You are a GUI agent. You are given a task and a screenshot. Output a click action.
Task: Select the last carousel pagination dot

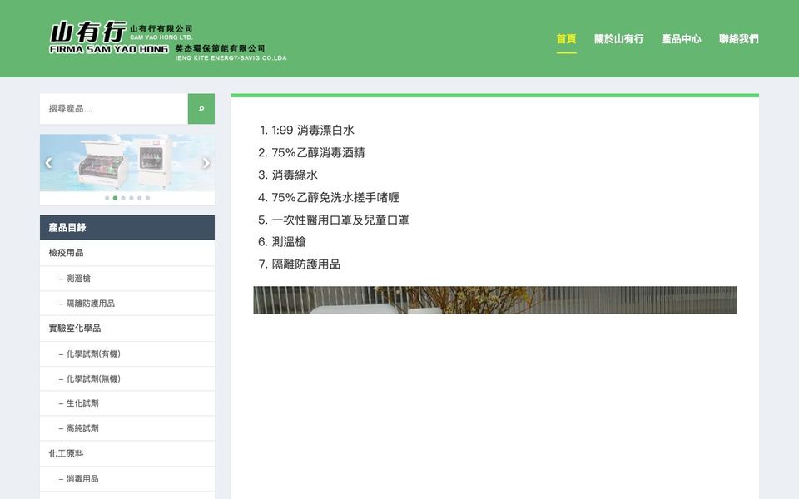tap(148, 198)
